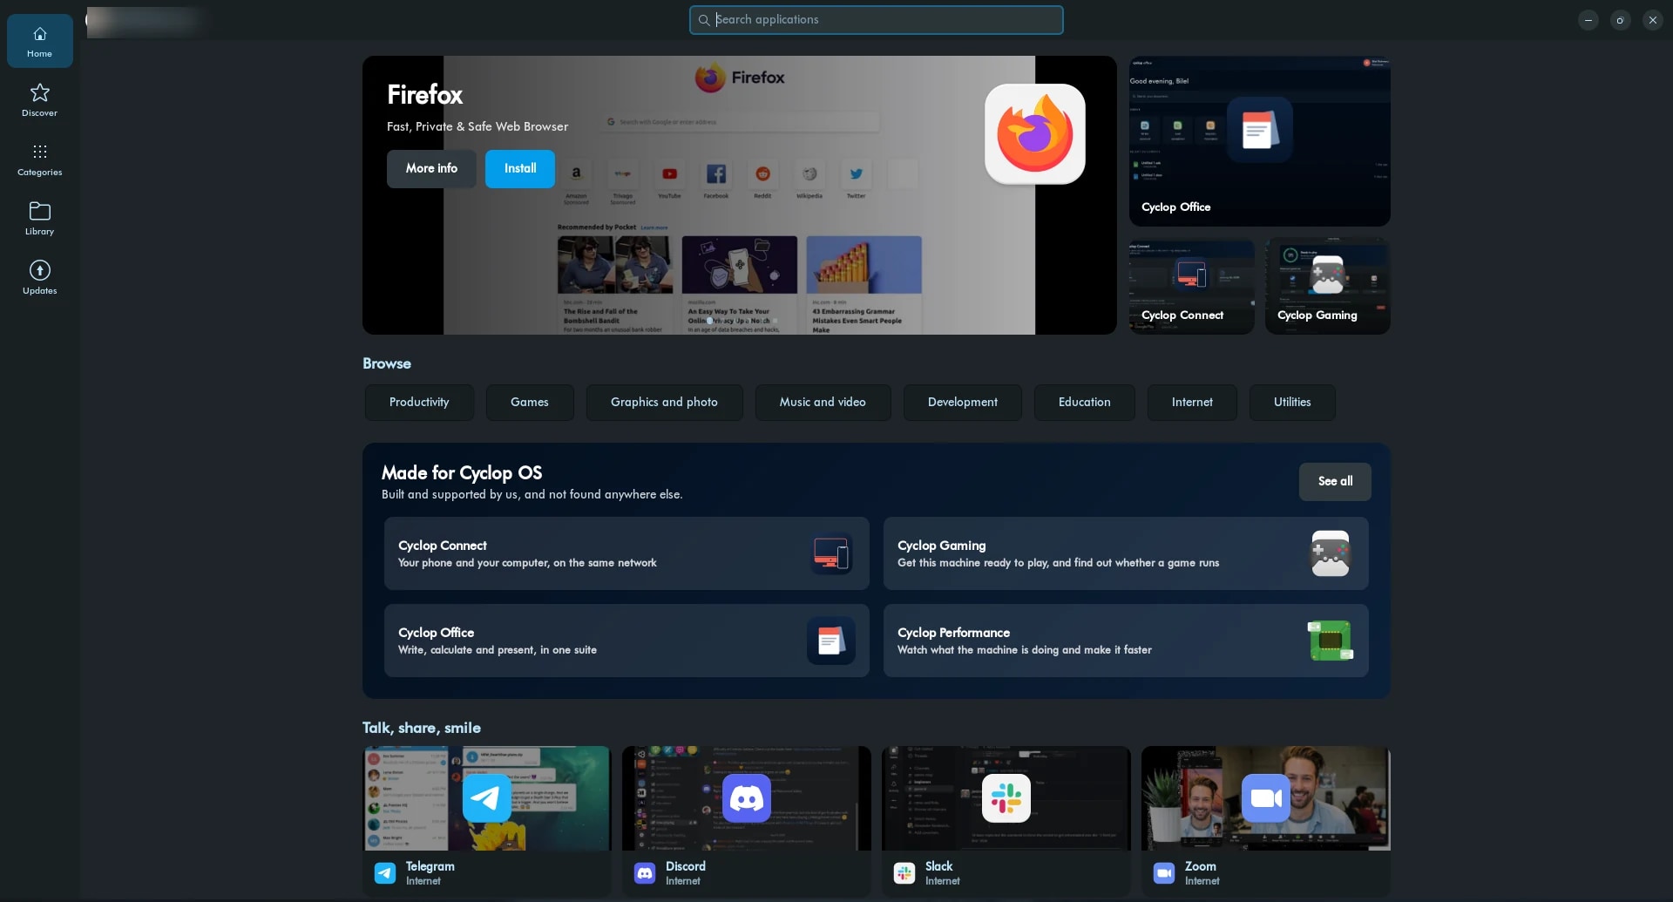Open the Cyclop Gaming featured thumbnail
This screenshot has width=1673, height=902.
click(1327, 286)
